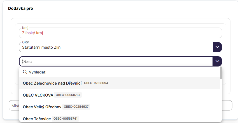Select Obec Tečovice from the list

pyautogui.click(x=37, y=119)
